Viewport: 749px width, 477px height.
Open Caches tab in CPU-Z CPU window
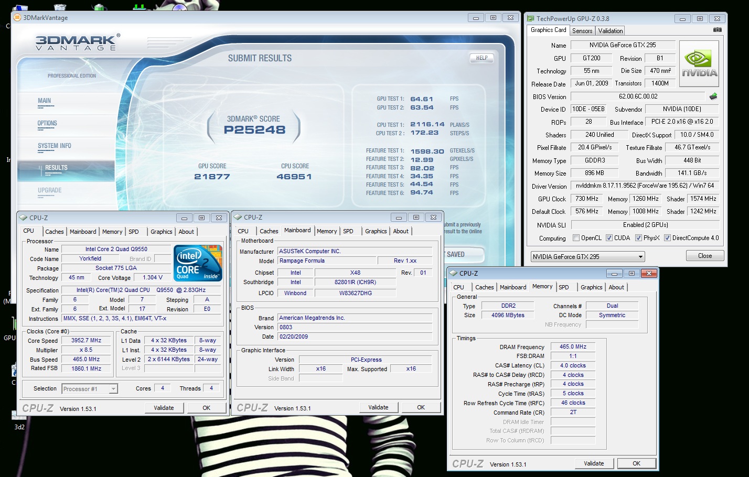tap(55, 232)
